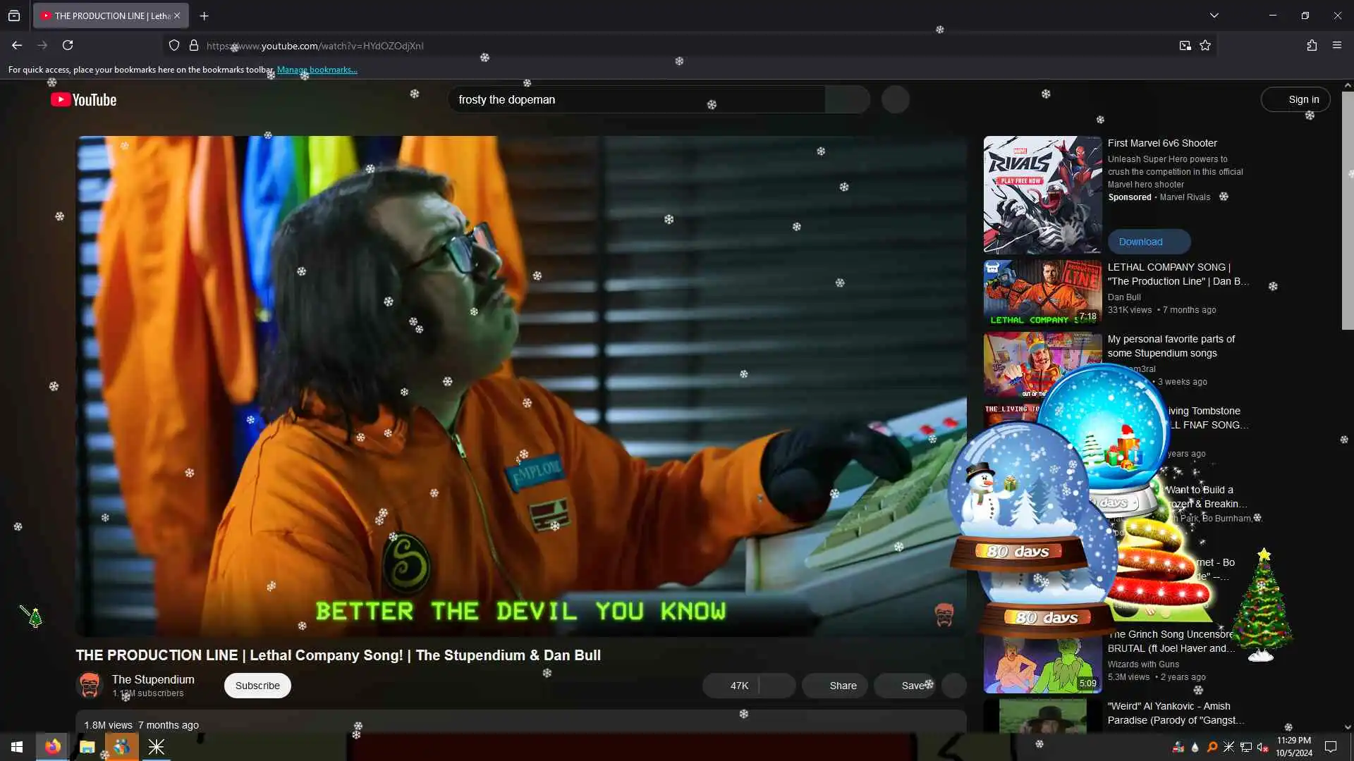This screenshot has width=1354, height=761.
Task: Select THE PRODUCTION LINE browser tab
Action: coord(106,16)
